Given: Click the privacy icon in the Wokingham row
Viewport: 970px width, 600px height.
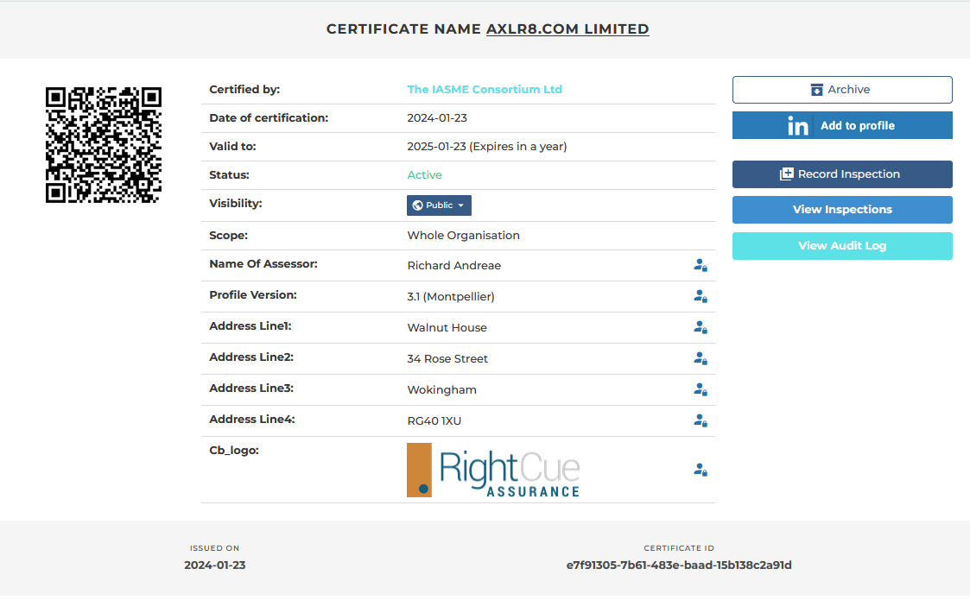Looking at the screenshot, I should [701, 389].
